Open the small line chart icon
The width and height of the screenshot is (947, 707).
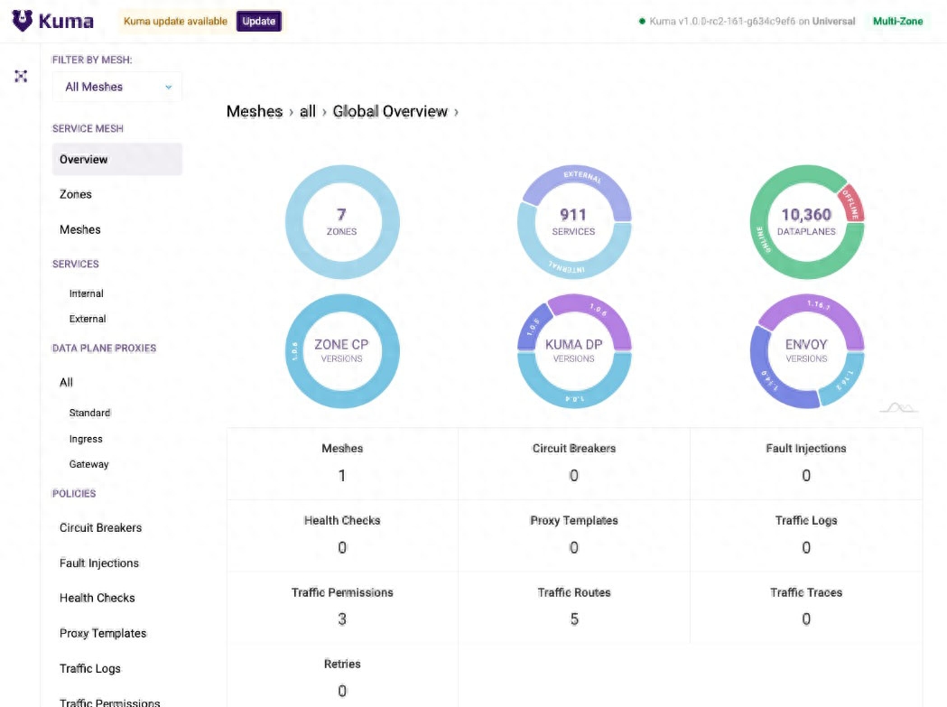[898, 408]
